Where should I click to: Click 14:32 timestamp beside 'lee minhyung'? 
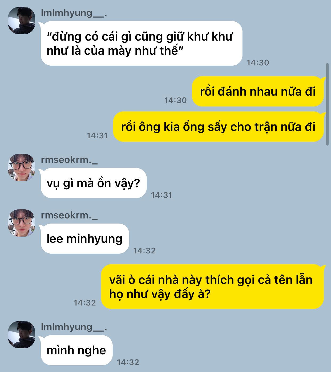[144, 251]
